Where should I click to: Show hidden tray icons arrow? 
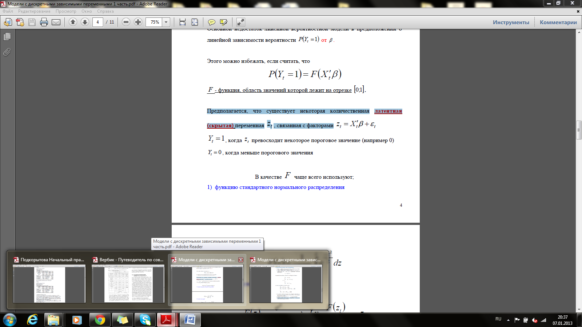[x=508, y=320]
